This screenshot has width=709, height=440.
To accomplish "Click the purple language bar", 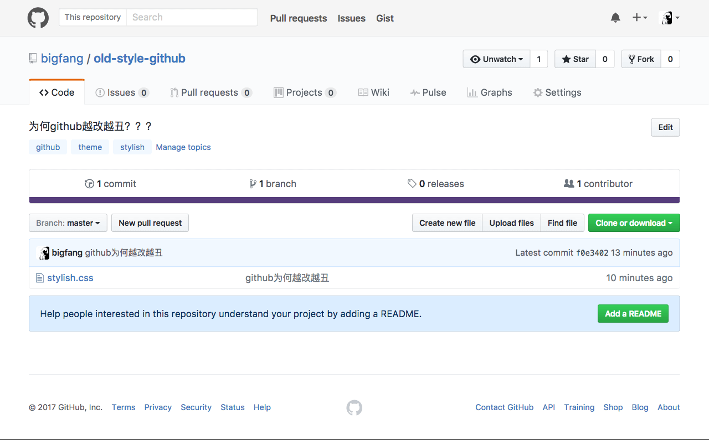I will 354,200.
